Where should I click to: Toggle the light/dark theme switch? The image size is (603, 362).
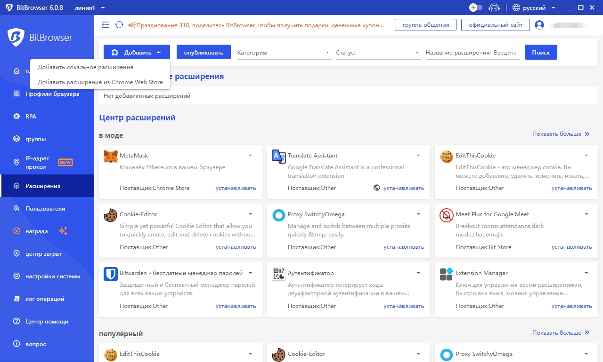point(476,8)
